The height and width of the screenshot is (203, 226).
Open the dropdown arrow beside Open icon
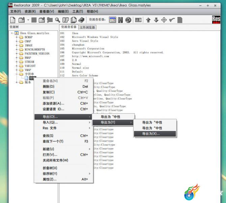pos(28,20)
